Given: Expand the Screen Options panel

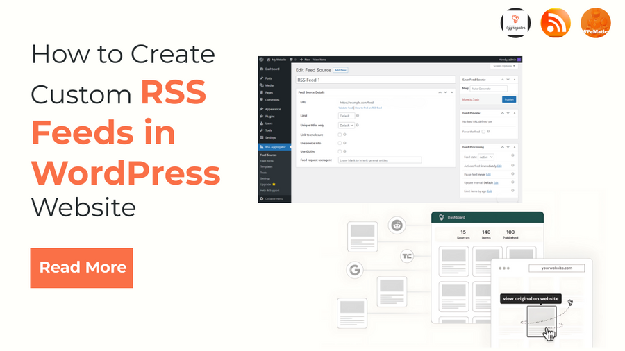Looking at the screenshot, I should [x=504, y=66].
